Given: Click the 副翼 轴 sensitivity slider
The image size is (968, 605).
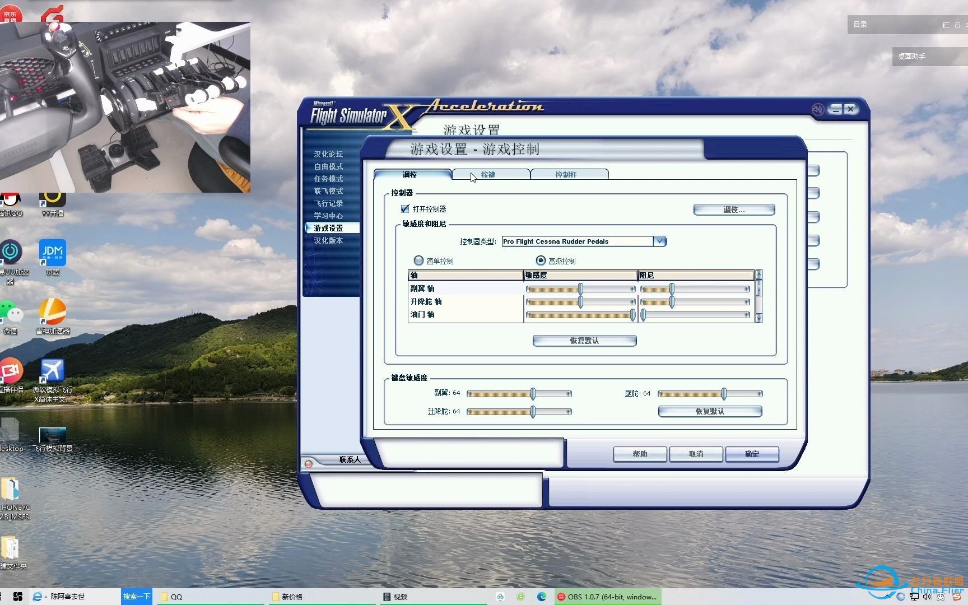Looking at the screenshot, I should [x=580, y=289].
